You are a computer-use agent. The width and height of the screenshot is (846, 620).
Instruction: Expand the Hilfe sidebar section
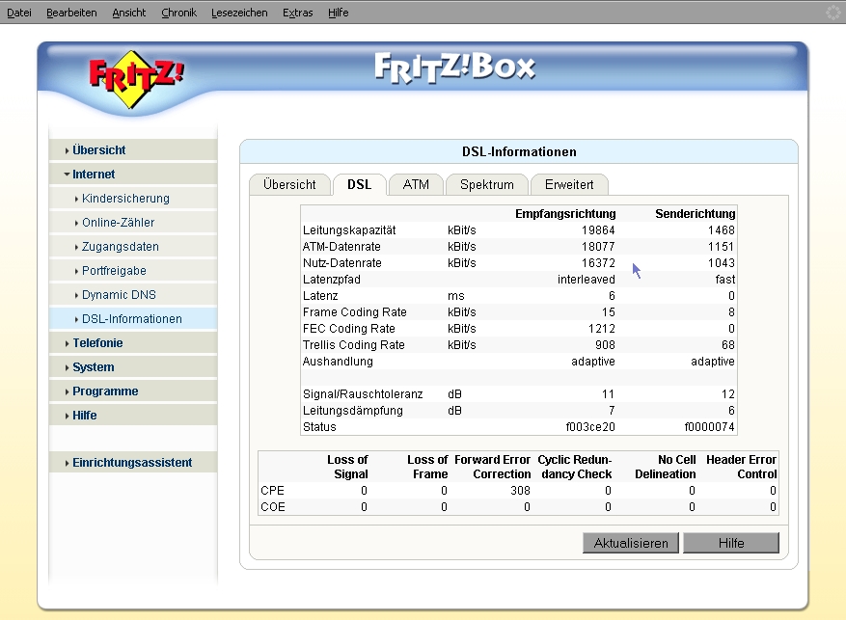click(133, 416)
